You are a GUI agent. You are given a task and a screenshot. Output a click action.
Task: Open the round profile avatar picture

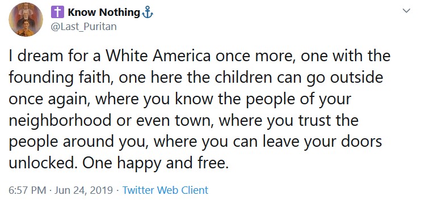26,20
